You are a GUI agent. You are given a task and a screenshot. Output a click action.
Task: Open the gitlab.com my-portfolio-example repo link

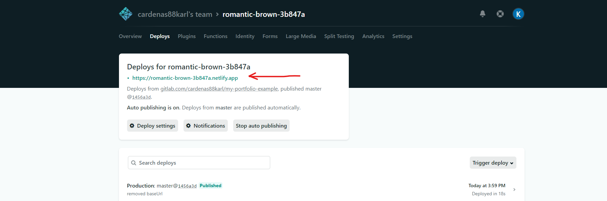(x=219, y=89)
